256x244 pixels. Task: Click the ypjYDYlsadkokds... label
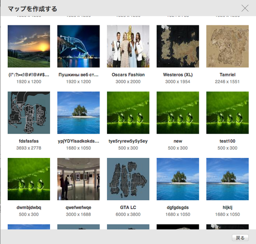tap(79, 141)
